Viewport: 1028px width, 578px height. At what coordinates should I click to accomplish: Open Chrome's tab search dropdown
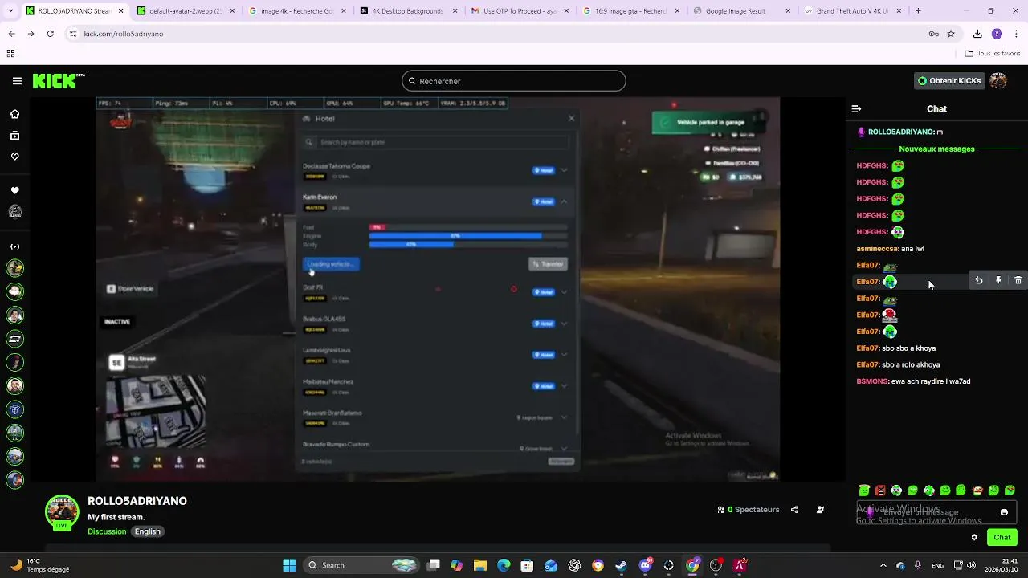click(11, 11)
